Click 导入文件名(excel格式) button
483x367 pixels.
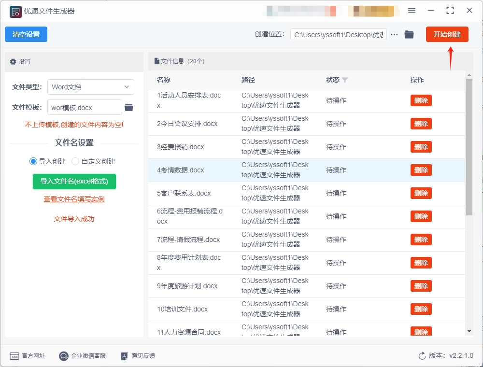pos(74,182)
